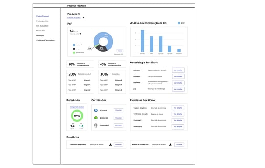Click Ver detalhe for Premissa 2
The width and height of the screenshot is (265, 168).
click(x=178, y=120)
